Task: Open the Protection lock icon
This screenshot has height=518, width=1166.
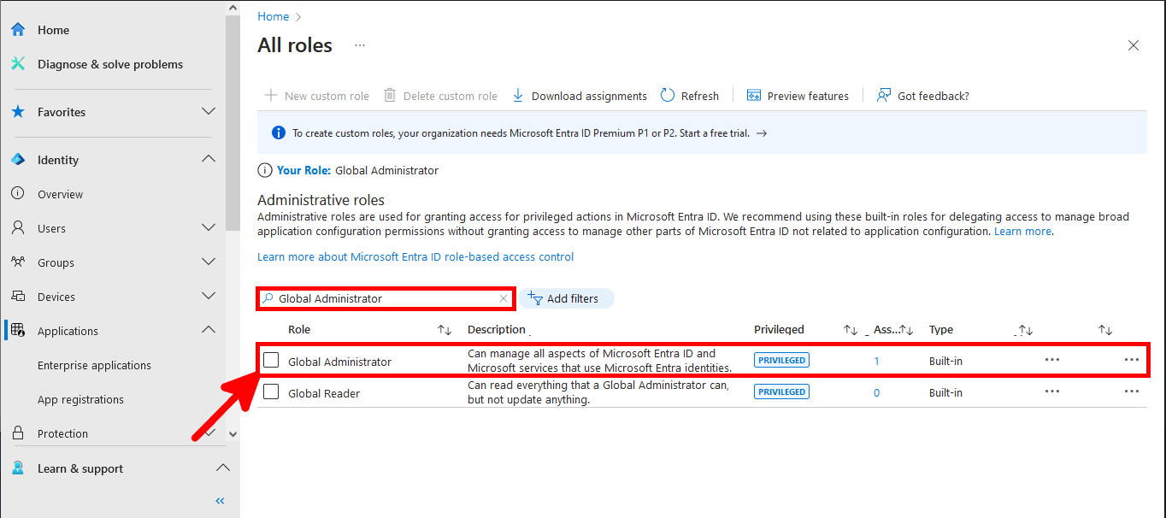Action: (17, 433)
